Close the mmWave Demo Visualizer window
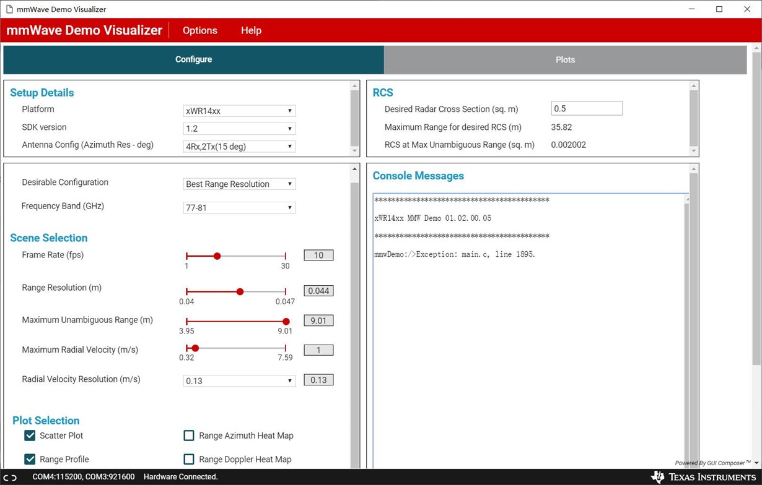This screenshot has height=485, width=762. pos(748,9)
